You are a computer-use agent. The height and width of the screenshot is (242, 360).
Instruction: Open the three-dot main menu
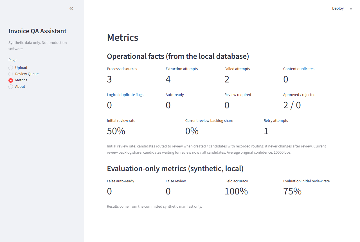[351, 8]
